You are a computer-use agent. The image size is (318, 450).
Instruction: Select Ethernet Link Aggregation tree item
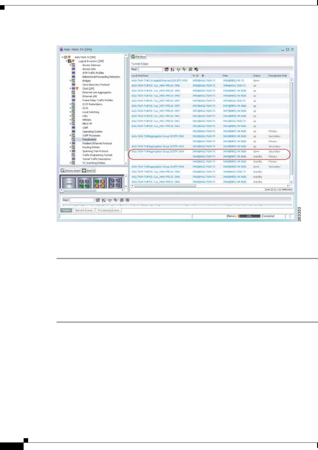tap(97, 92)
